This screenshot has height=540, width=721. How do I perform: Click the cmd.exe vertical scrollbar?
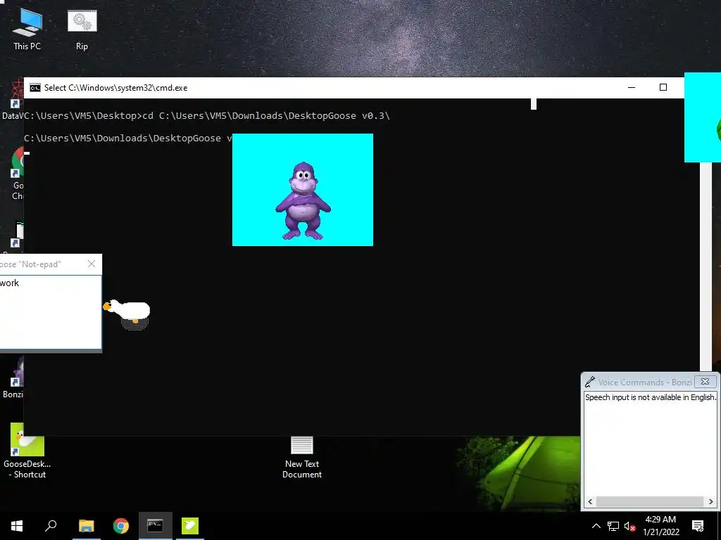[706, 266]
